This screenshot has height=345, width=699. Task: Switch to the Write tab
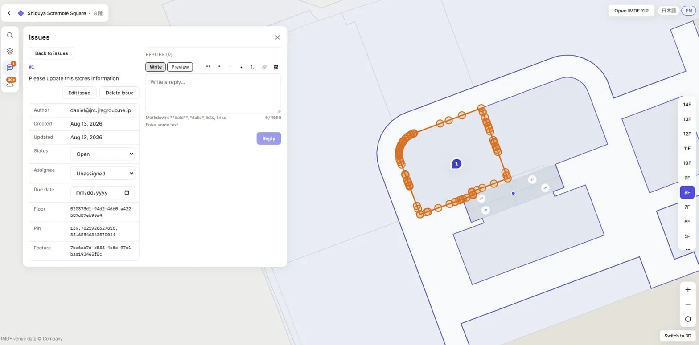pos(156,67)
